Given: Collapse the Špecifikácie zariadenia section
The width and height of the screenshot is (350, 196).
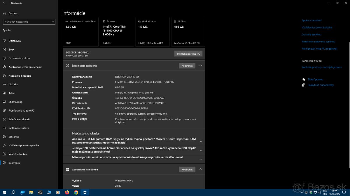Looking at the screenshot, I should pos(201,65).
